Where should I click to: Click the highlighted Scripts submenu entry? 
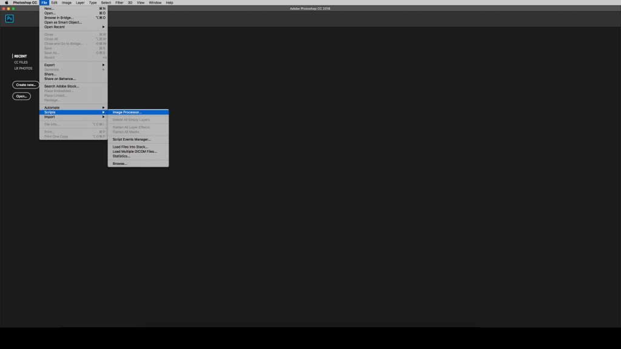click(73, 112)
